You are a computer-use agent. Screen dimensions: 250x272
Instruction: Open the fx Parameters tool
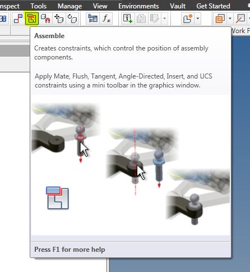[107, 19]
